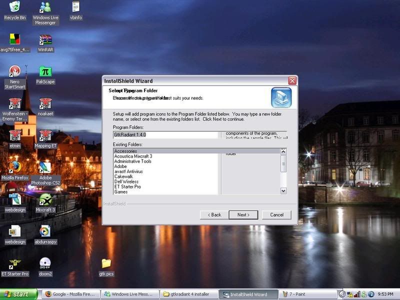Select the WinRAR desktop icon
Screen dimensions: 400x300
(45, 40)
